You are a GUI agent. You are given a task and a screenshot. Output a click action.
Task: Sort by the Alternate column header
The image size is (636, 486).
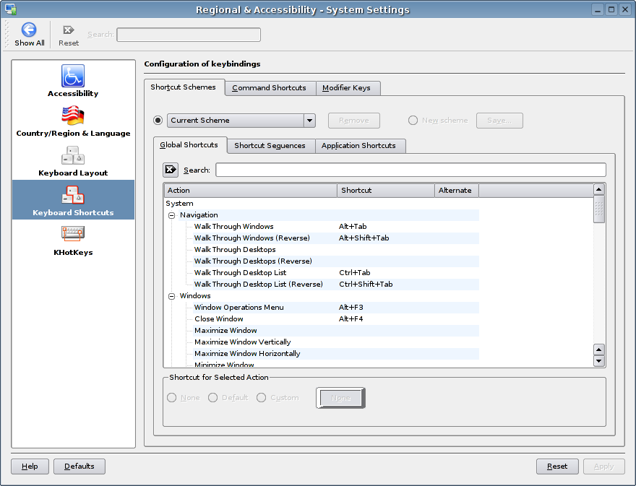456,190
